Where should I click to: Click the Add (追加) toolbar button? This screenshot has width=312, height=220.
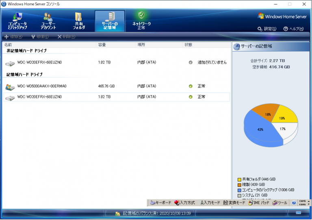click(13, 37)
